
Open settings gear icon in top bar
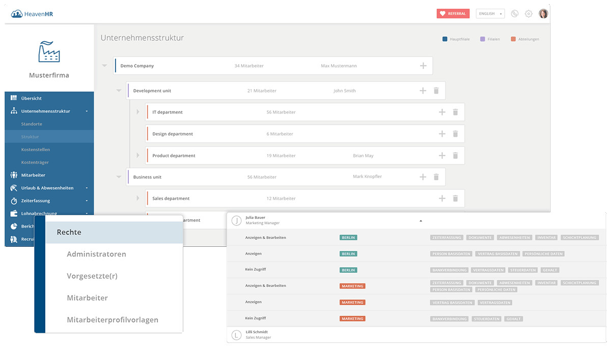[x=529, y=14]
